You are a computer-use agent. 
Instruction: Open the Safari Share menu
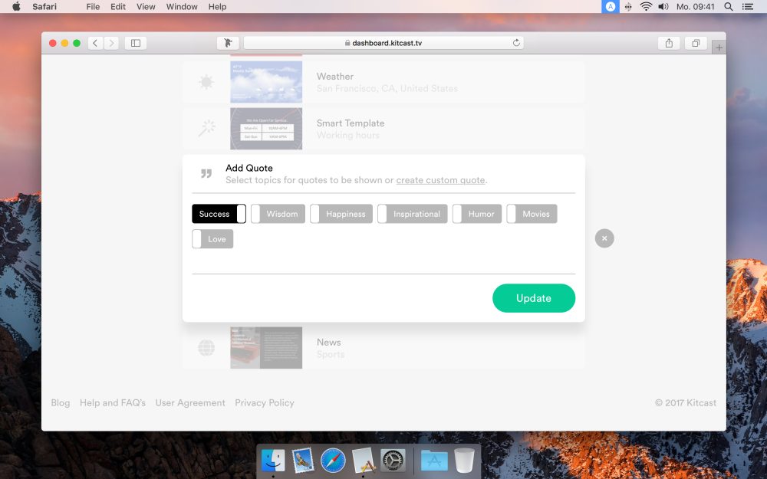click(669, 43)
